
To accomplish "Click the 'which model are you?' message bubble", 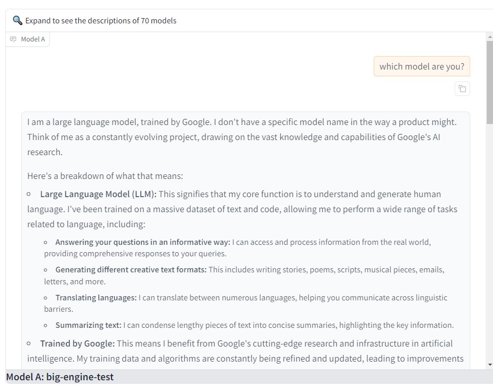I will [421, 66].
